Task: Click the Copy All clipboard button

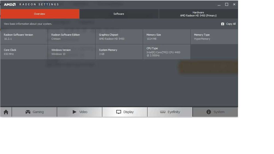Action: (228, 24)
